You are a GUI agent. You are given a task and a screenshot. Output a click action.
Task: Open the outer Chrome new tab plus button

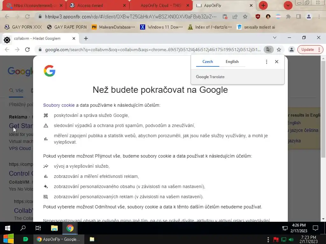click(263, 5)
